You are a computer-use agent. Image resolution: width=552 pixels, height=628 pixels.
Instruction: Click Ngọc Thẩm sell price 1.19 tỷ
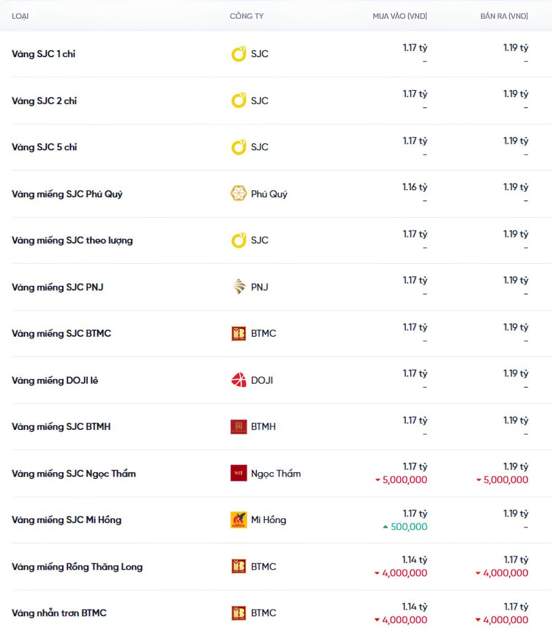(516, 467)
